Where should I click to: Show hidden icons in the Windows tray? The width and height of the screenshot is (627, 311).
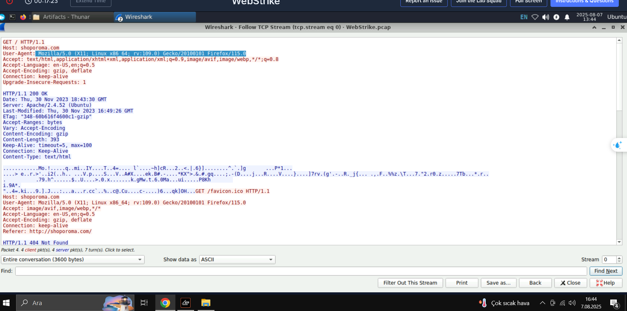543,303
